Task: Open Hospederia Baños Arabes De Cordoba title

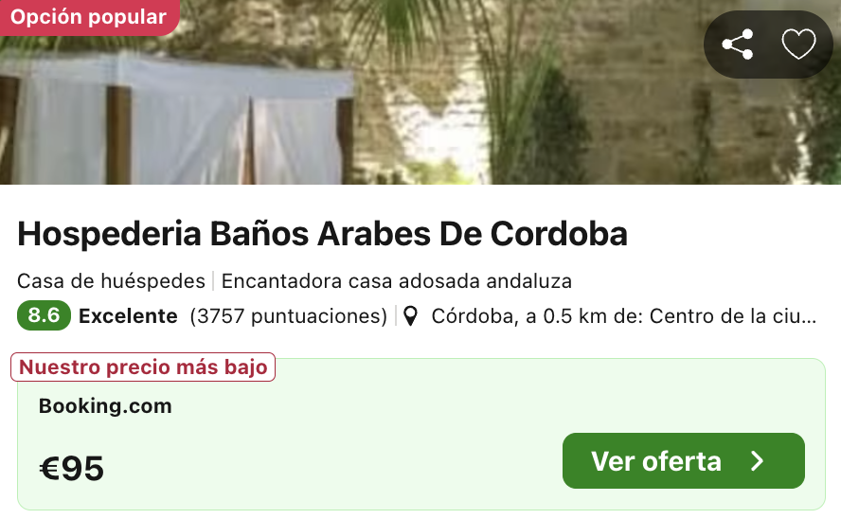Action: [x=322, y=234]
